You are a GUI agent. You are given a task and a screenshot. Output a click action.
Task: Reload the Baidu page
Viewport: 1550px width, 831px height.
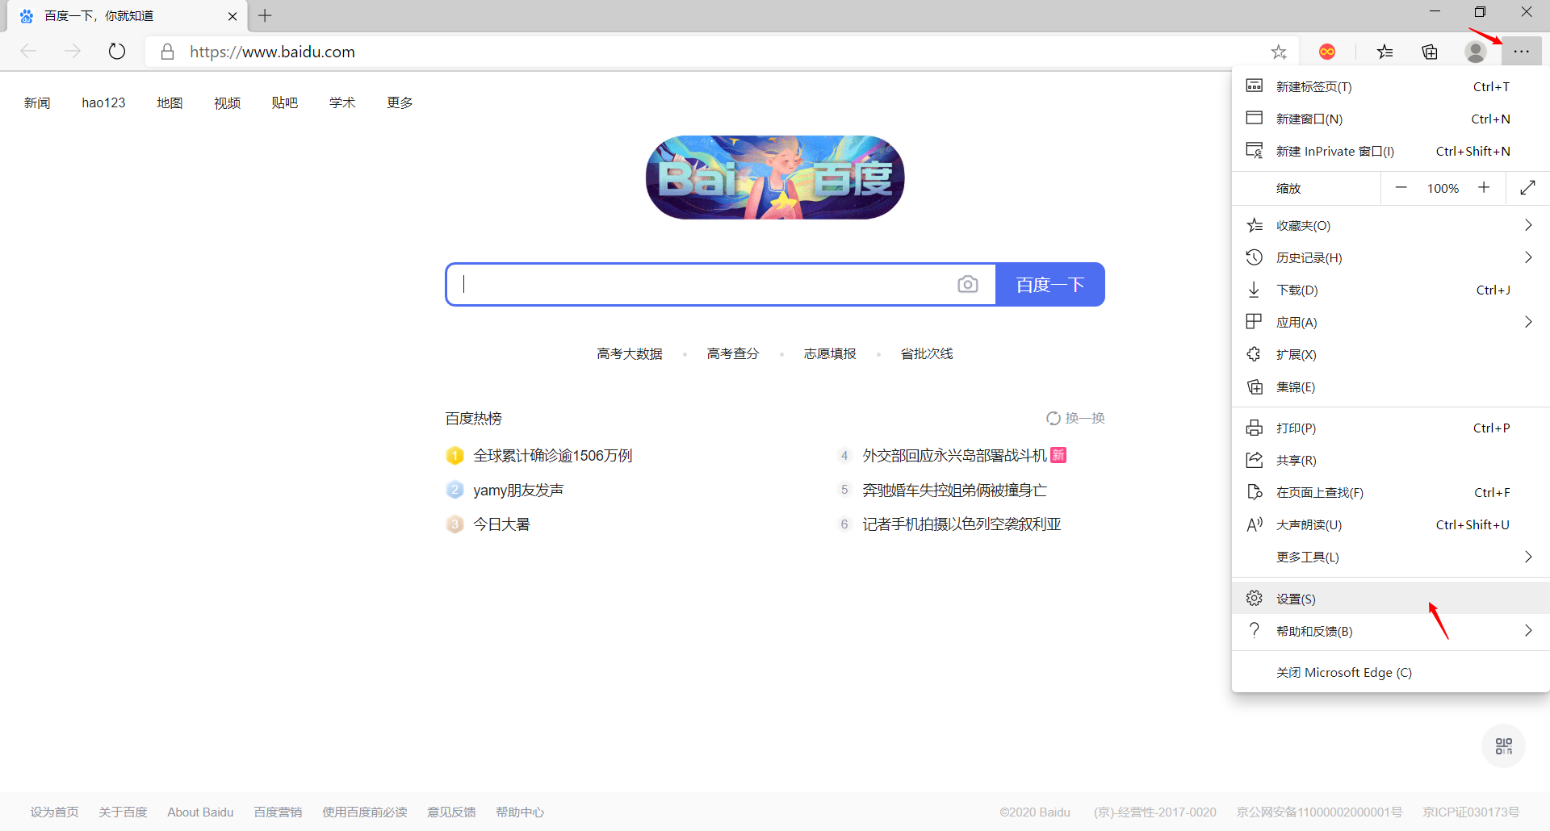pyautogui.click(x=117, y=52)
